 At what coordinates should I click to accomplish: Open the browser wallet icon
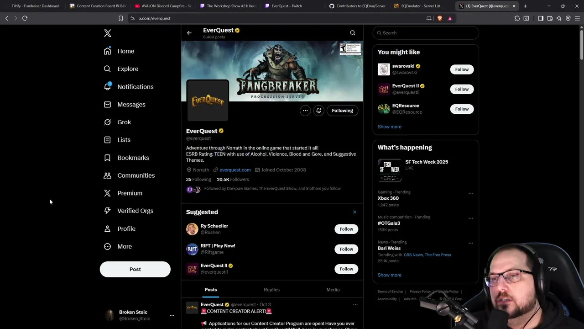click(550, 18)
